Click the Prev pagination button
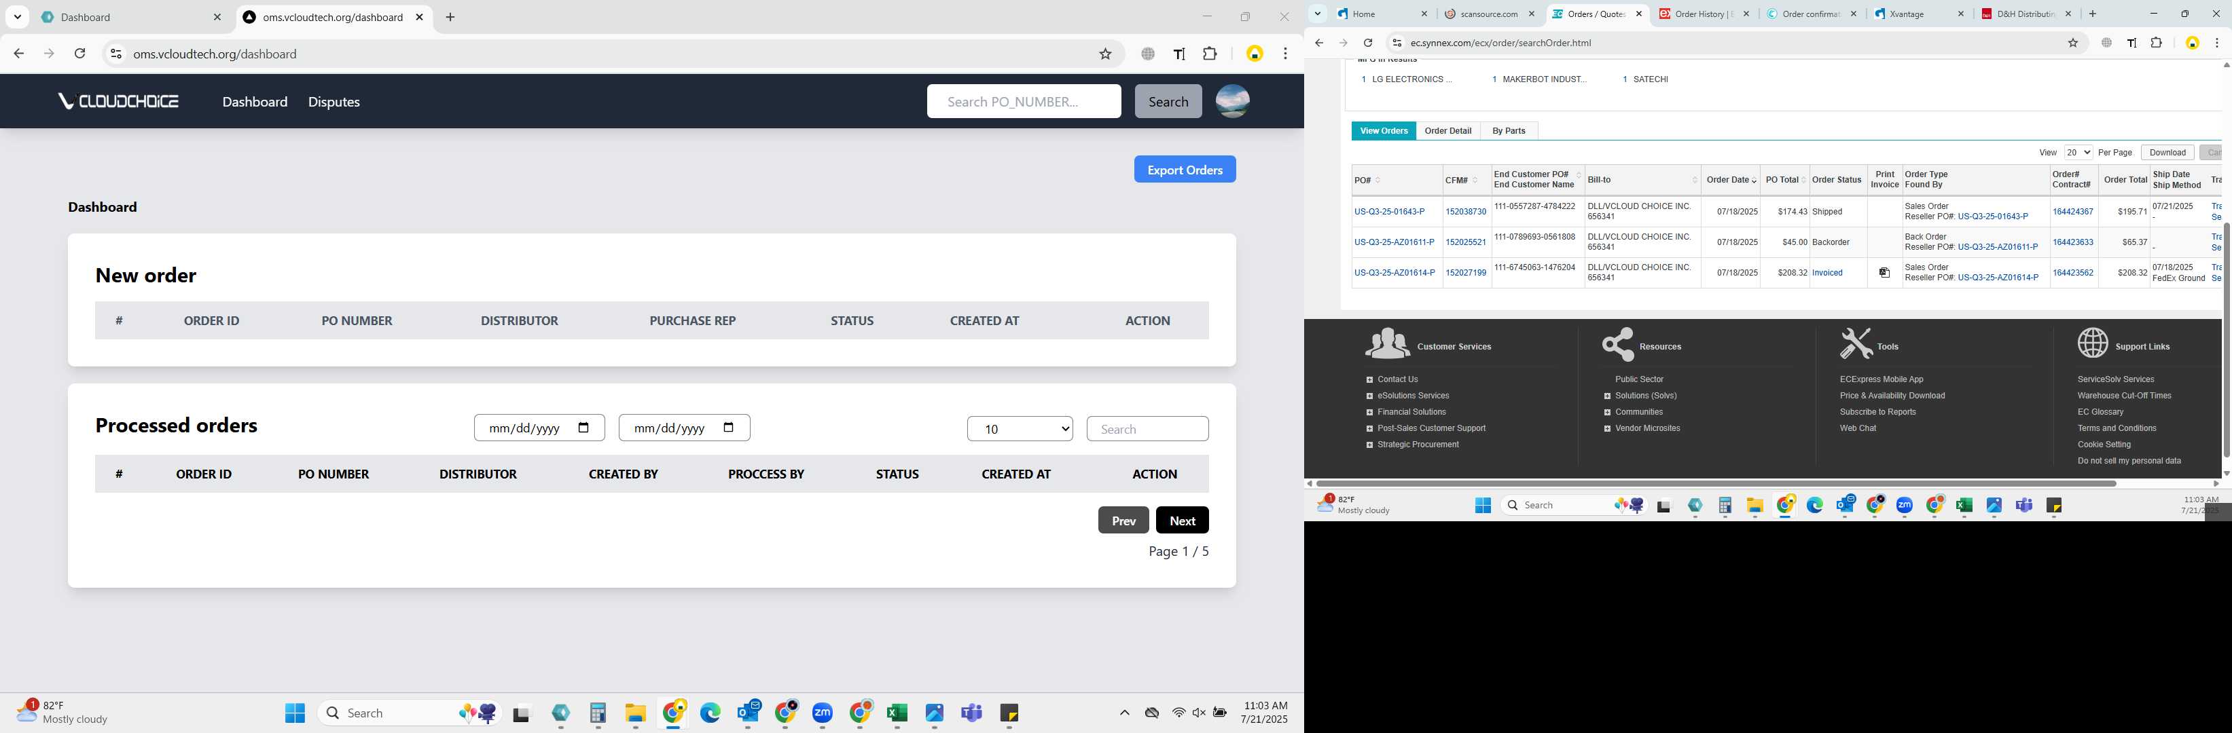This screenshot has height=733, width=2232. click(x=1123, y=520)
